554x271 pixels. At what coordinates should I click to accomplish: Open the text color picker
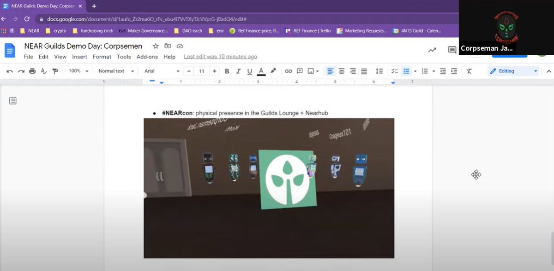click(x=261, y=71)
